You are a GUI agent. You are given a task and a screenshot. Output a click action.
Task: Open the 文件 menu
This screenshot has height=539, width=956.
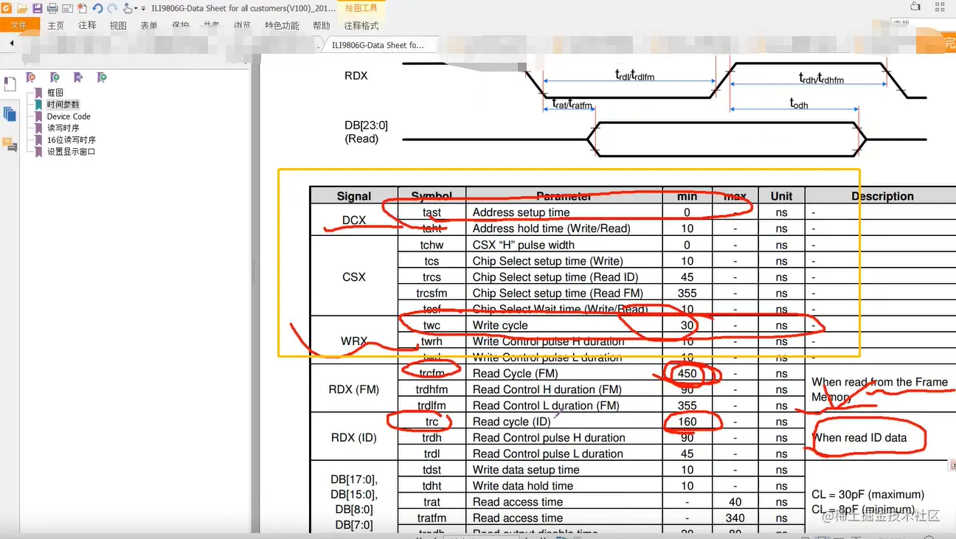(18, 25)
